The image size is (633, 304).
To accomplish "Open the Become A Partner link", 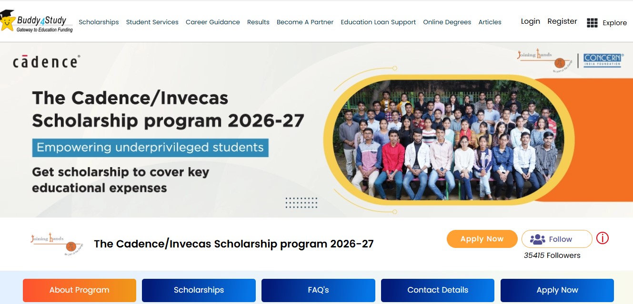I will (305, 22).
